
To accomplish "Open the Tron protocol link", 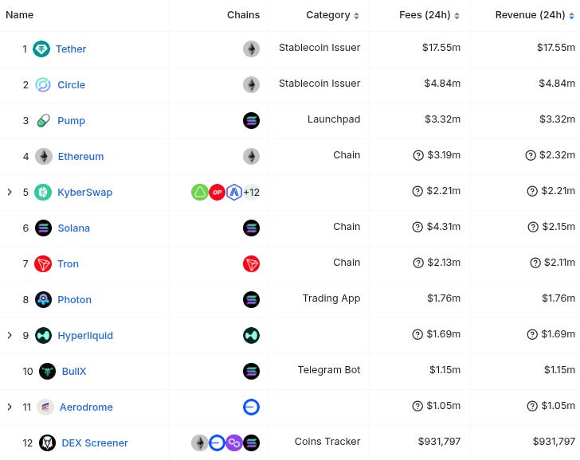I will click(x=68, y=263).
